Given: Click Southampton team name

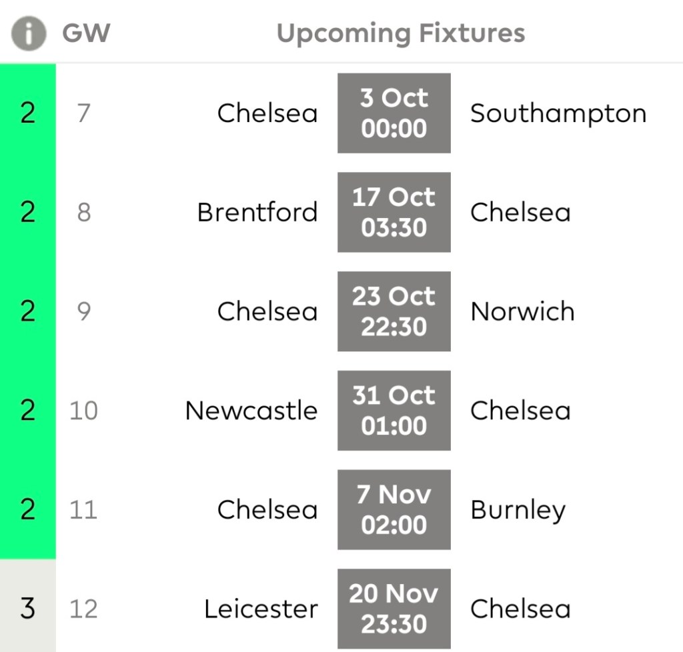Looking at the screenshot, I should [558, 114].
